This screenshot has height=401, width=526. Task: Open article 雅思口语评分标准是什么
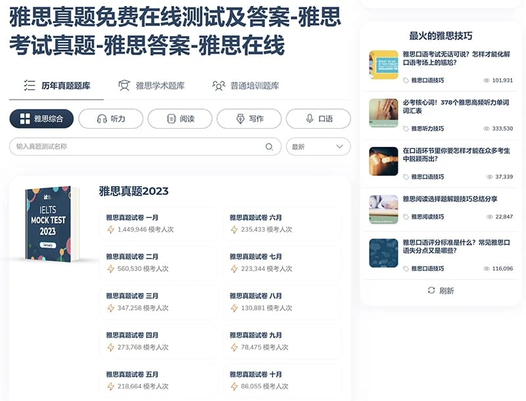(456, 246)
